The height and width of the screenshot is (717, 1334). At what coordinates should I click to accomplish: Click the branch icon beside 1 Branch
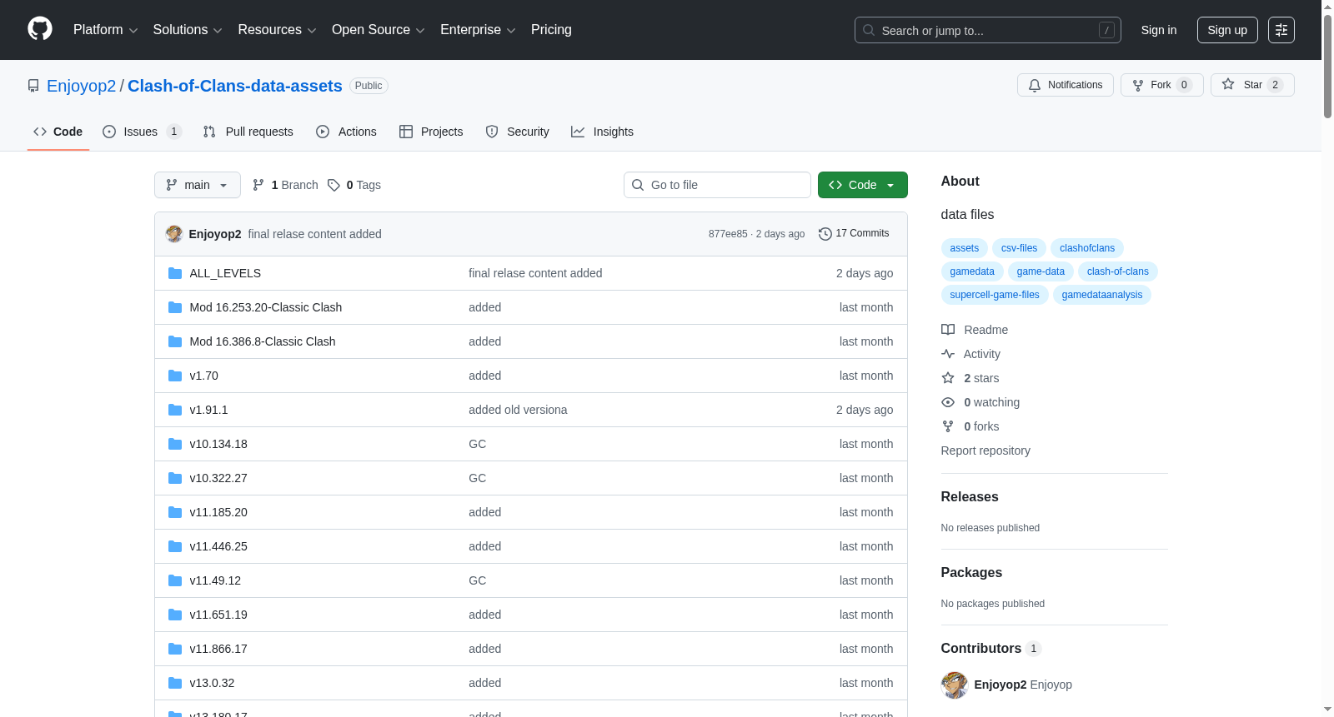tap(258, 185)
